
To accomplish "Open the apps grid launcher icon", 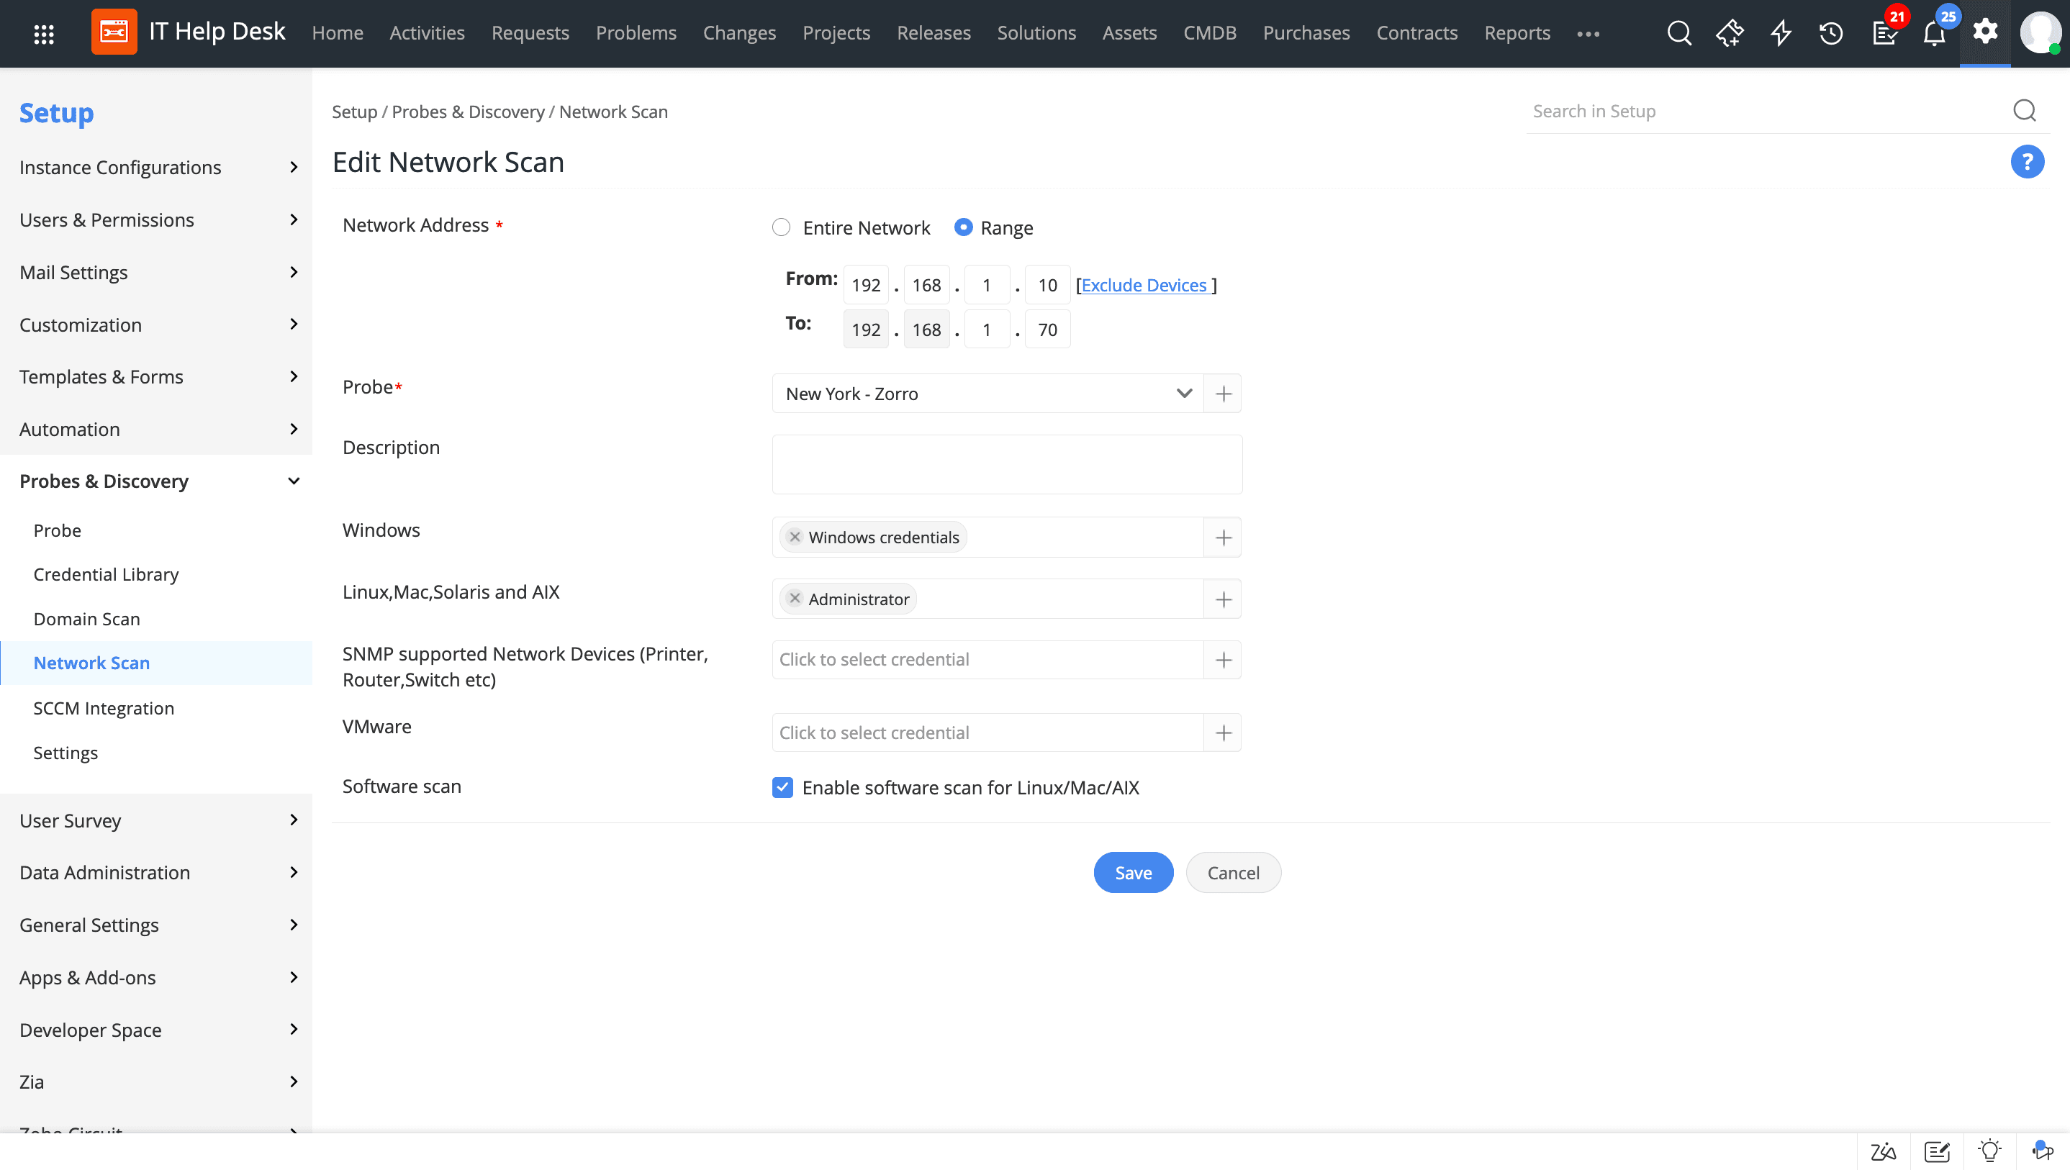I will pyautogui.click(x=43, y=33).
